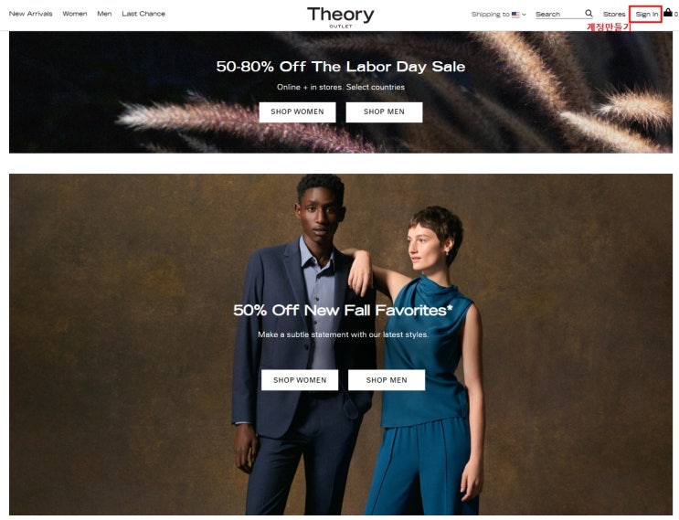Click Shop Men under Fall Favorites
This screenshot has height=520, width=679.
[x=387, y=380]
